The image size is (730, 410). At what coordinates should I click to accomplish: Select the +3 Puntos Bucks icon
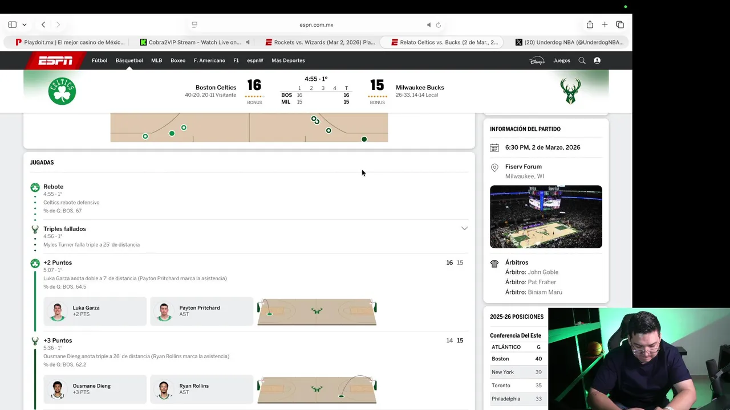35,341
